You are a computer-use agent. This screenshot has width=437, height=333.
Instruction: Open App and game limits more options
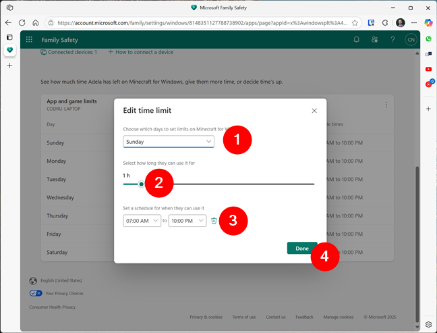click(x=386, y=105)
